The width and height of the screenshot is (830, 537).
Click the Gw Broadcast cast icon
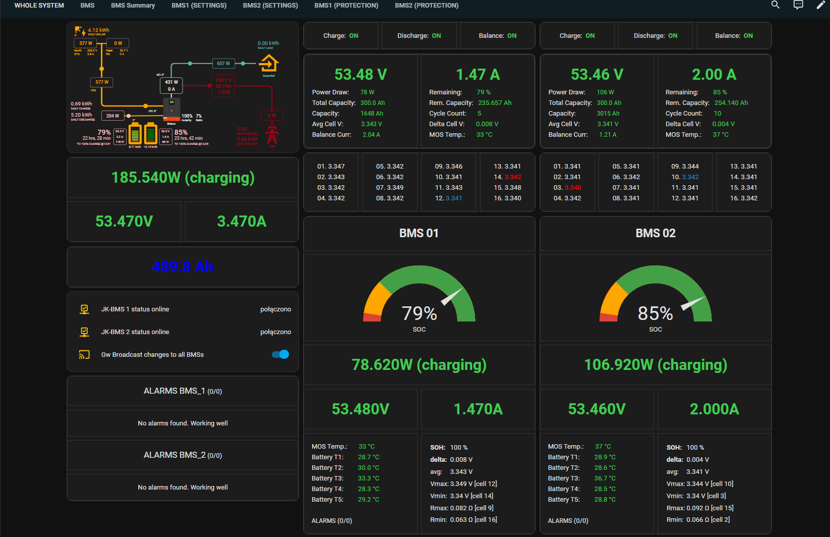coord(84,355)
